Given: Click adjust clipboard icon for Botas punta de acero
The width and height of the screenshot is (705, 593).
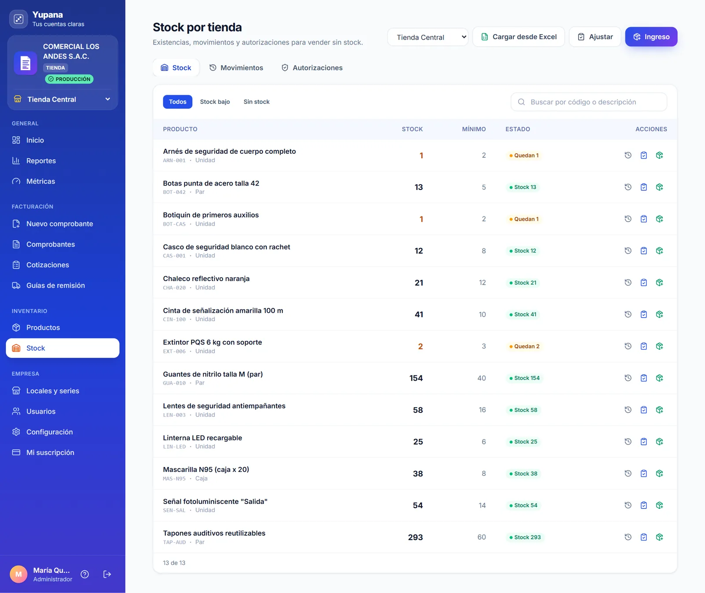Looking at the screenshot, I should [644, 187].
